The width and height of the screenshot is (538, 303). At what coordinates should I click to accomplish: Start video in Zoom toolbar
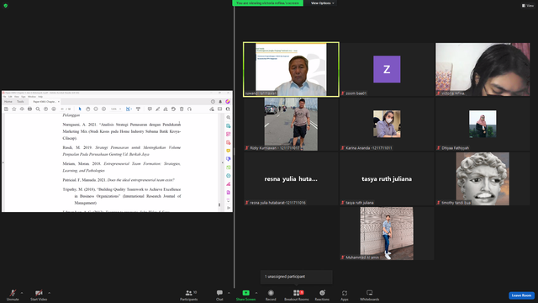tap(39, 295)
